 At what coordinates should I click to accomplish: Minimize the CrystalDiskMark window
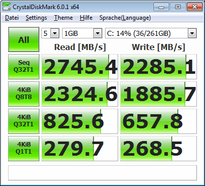click(161, 7)
